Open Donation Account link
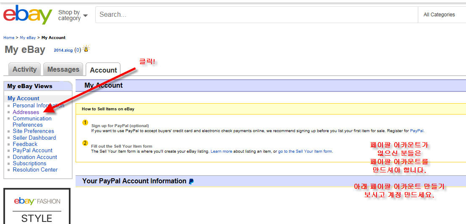 click(35, 157)
